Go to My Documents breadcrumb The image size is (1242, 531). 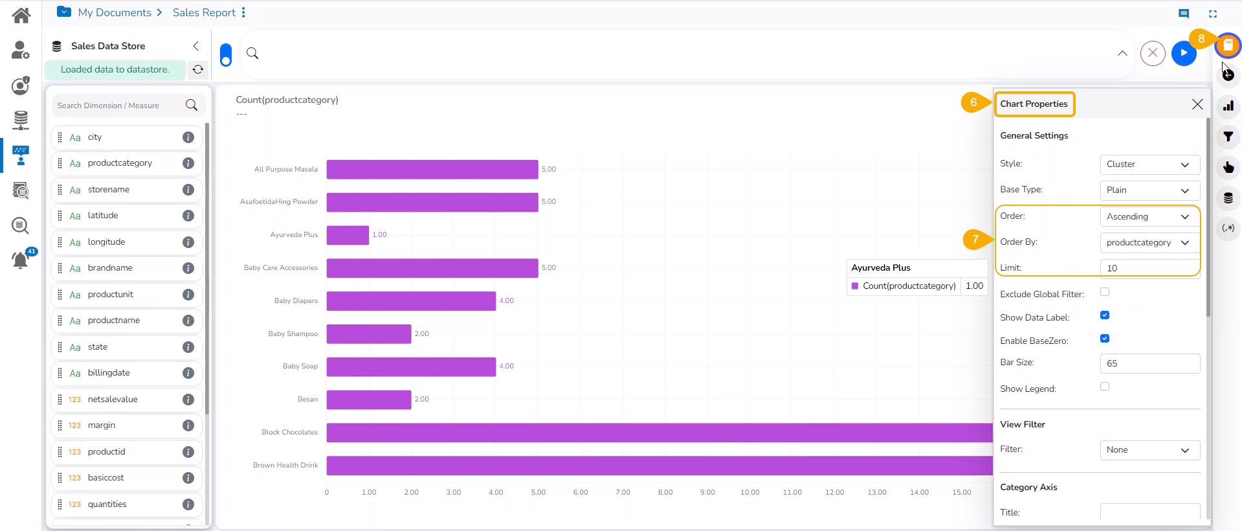[115, 12]
